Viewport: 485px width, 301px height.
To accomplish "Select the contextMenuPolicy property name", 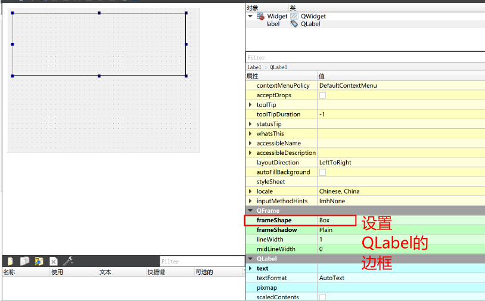I will click(283, 86).
